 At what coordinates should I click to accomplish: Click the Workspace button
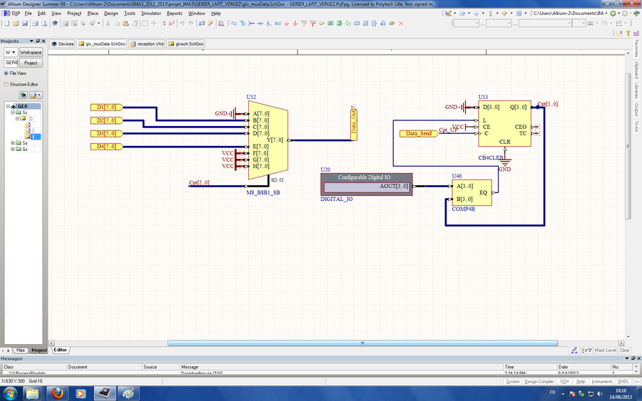point(31,52)
